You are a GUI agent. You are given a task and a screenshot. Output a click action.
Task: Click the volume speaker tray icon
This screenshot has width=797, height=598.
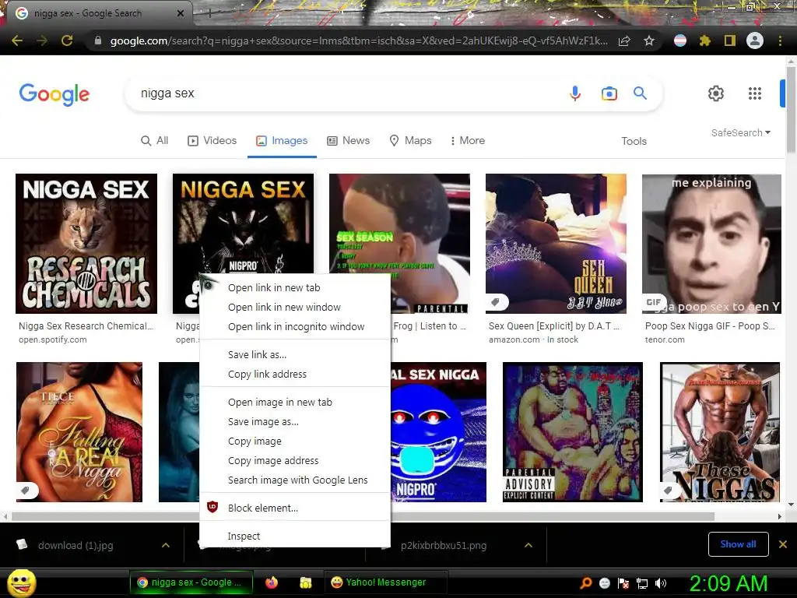point(661,583)
